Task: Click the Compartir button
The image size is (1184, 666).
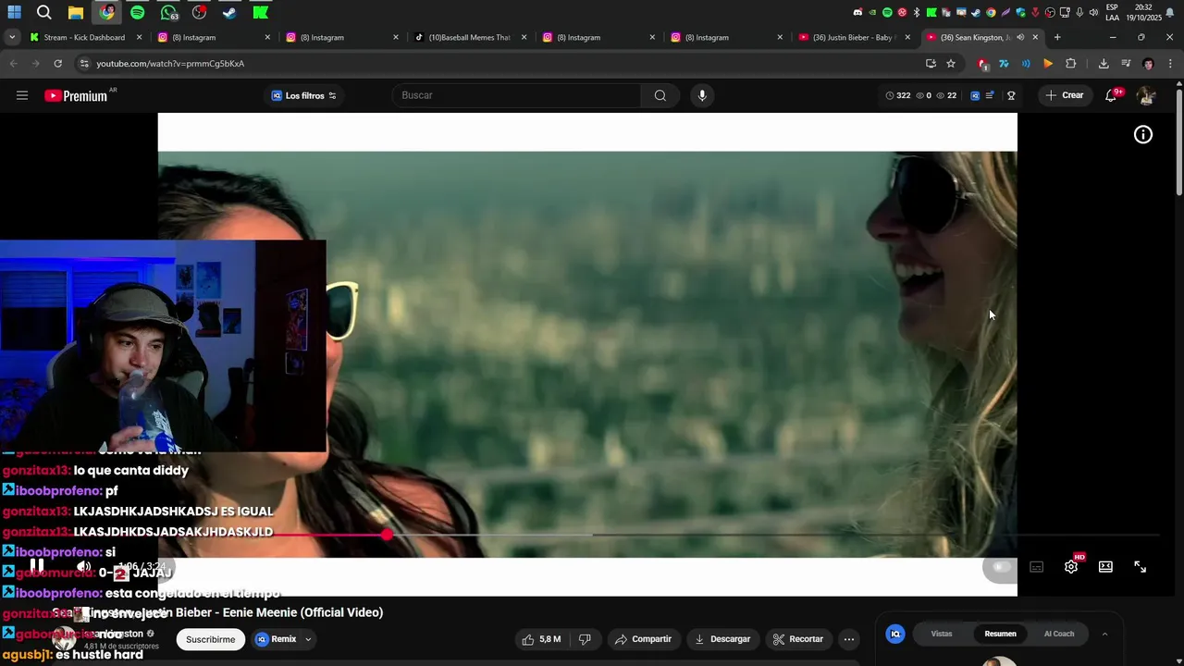Action: pyautogui.click(x=643, y=639)
